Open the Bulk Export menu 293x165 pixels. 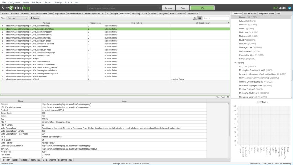(x=37, y=2)
